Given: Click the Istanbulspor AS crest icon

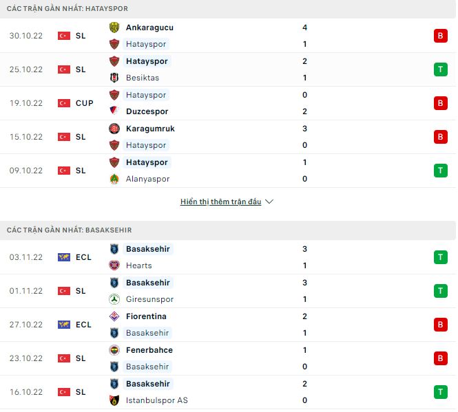Looking at the screenshot, I should (x=114, y=400).
